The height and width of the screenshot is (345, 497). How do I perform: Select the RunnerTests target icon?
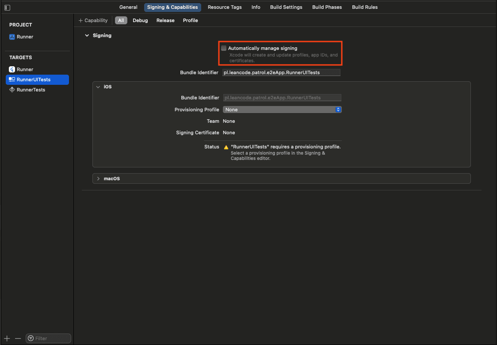pos(12,90)
